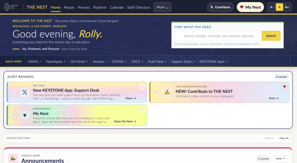This screenshot has width=297, height=163.
Task: Click the pencil icon in Contribute button
Action: click(x=212, y=7)
